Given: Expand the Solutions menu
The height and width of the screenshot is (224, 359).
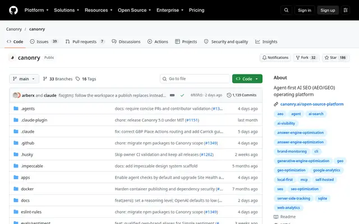Looking at the screenshot, I should [x=66, y=10].
